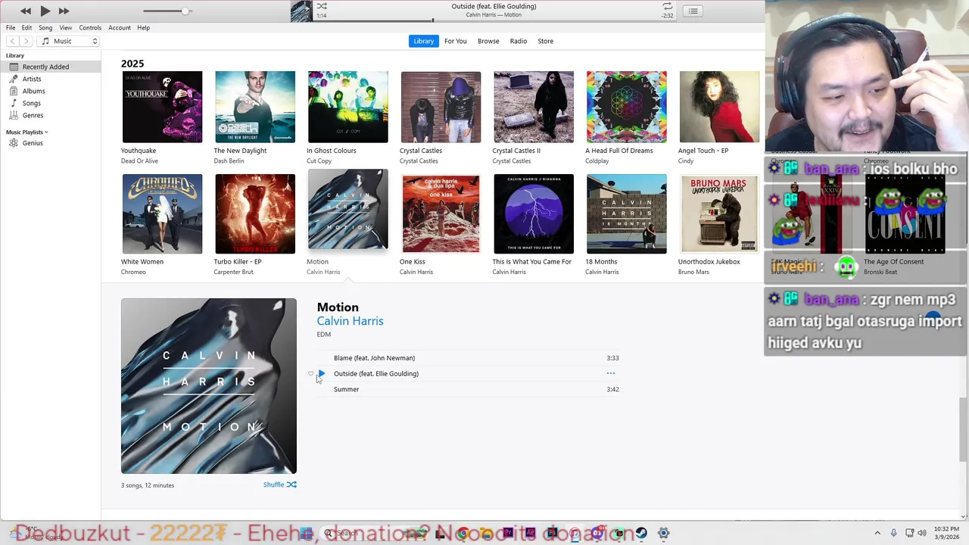
Task: Click the main Play button
Action: (x=45, y=11)
